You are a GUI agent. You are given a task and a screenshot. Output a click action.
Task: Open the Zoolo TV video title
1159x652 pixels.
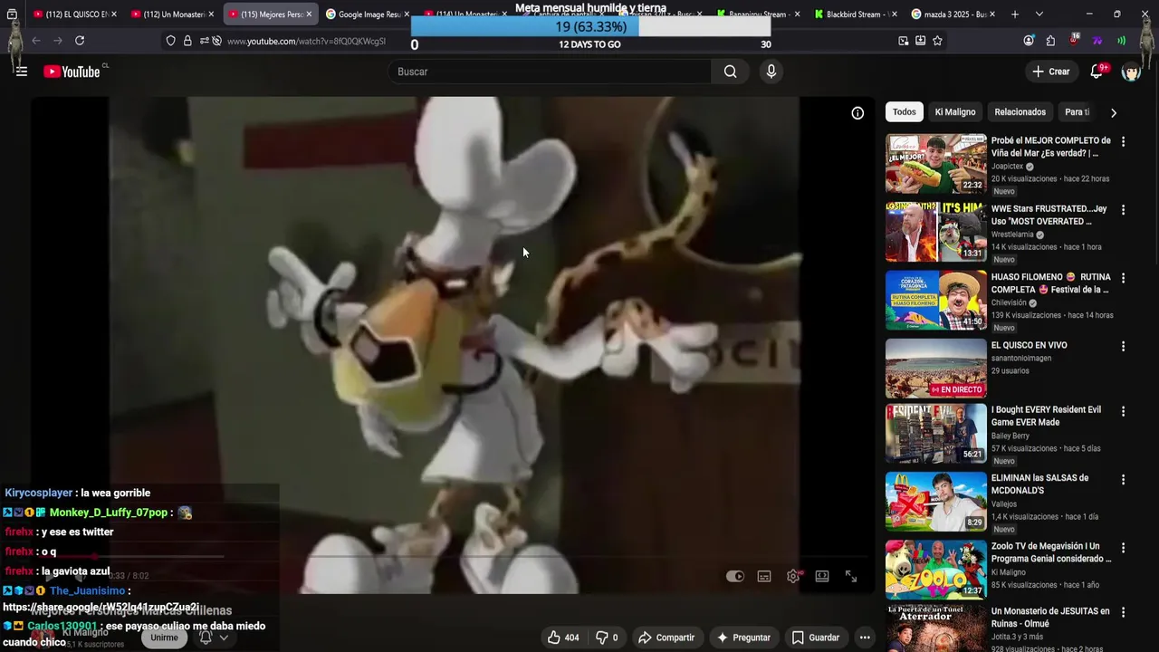coord(1051,552)
